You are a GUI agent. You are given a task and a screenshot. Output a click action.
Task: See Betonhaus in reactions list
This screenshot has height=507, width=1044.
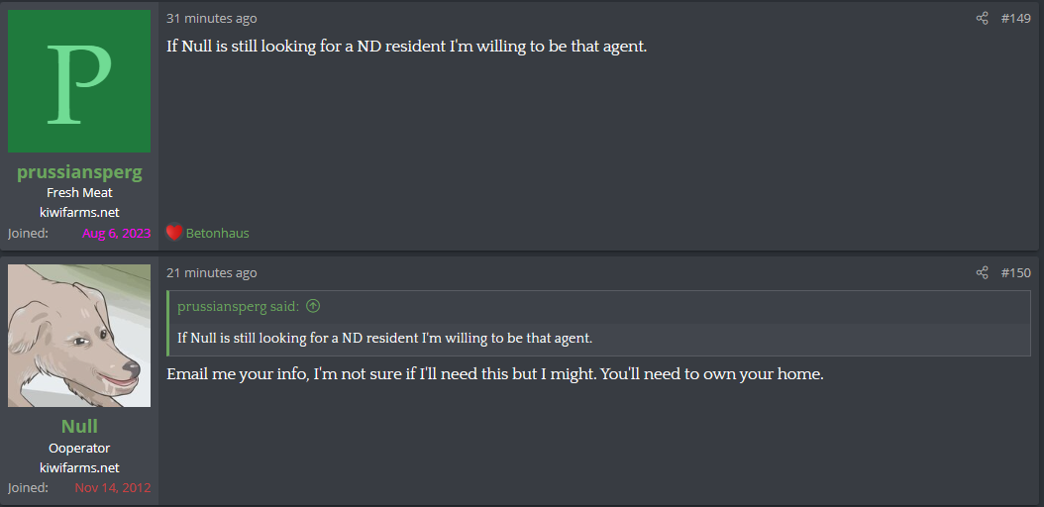[218, 233]
